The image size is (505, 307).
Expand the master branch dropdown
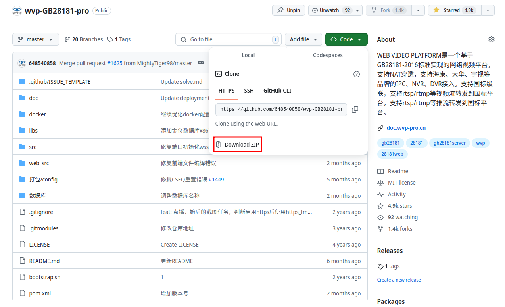(x=36, y=39)
